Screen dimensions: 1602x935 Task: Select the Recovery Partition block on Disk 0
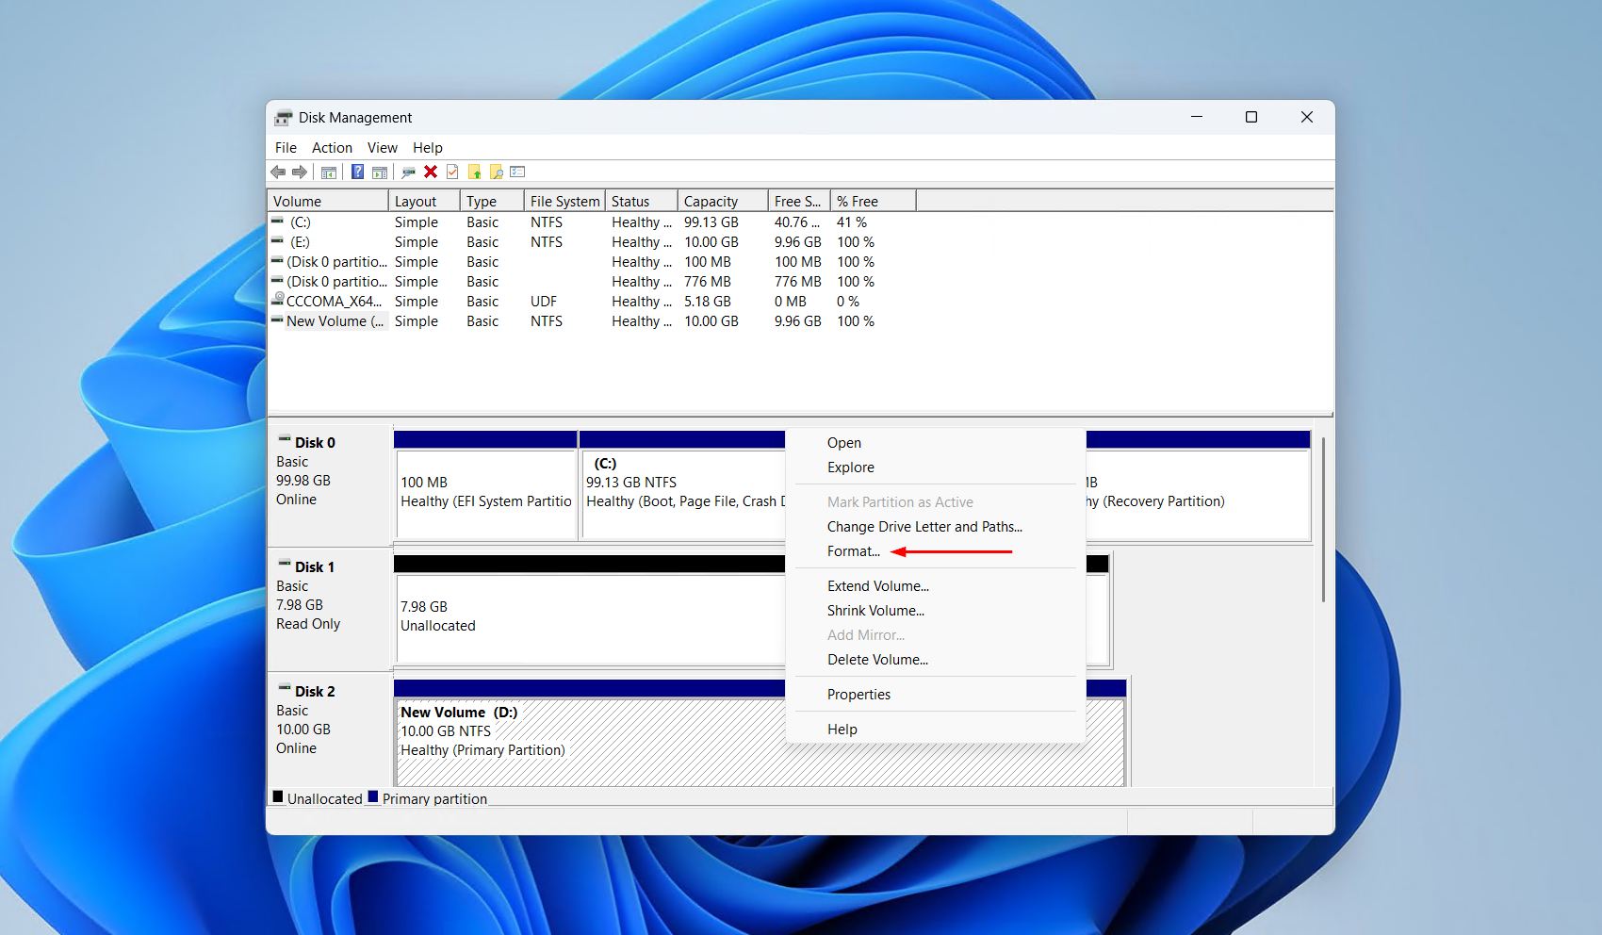click(1198, 485)
